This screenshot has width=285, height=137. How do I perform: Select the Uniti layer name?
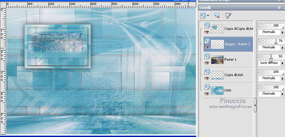(x=228, y=90)
